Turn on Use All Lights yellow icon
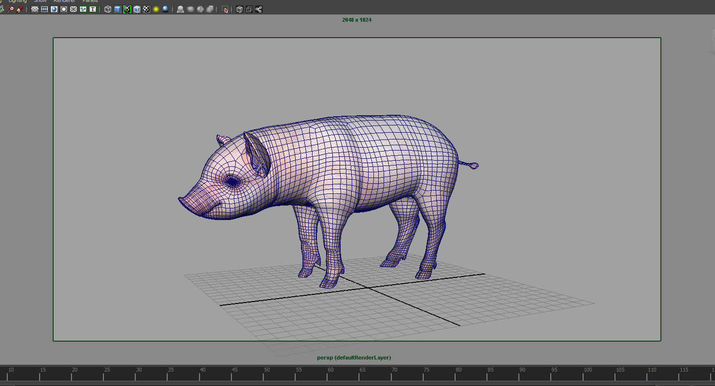This screenshot has height=386, width=715. [x=156, y=9]
